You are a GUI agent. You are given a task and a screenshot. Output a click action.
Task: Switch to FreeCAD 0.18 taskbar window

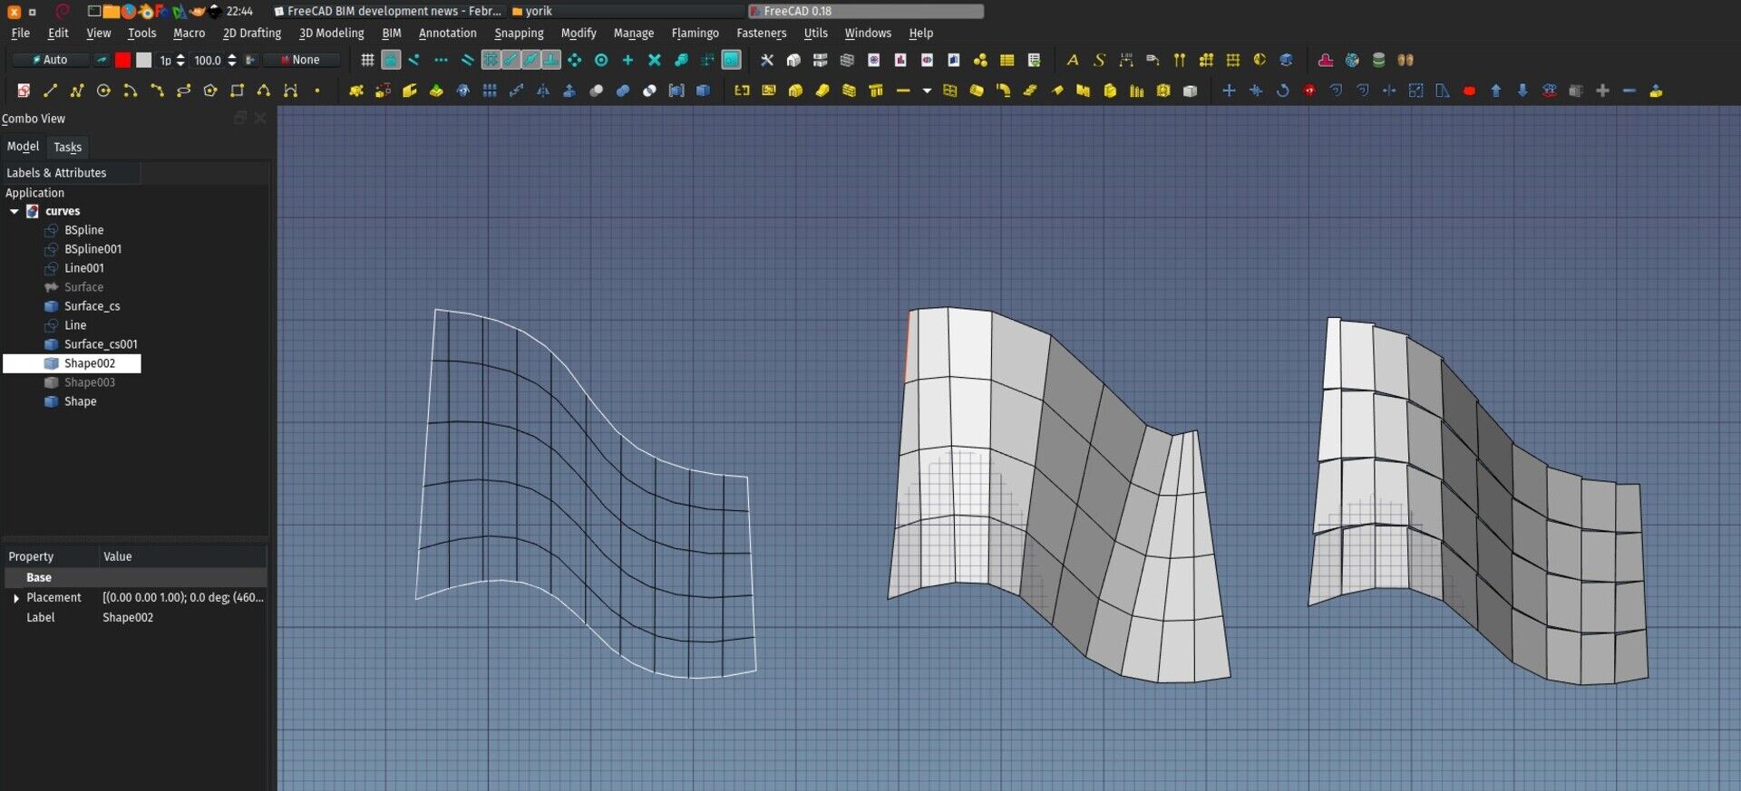[866, 11]
